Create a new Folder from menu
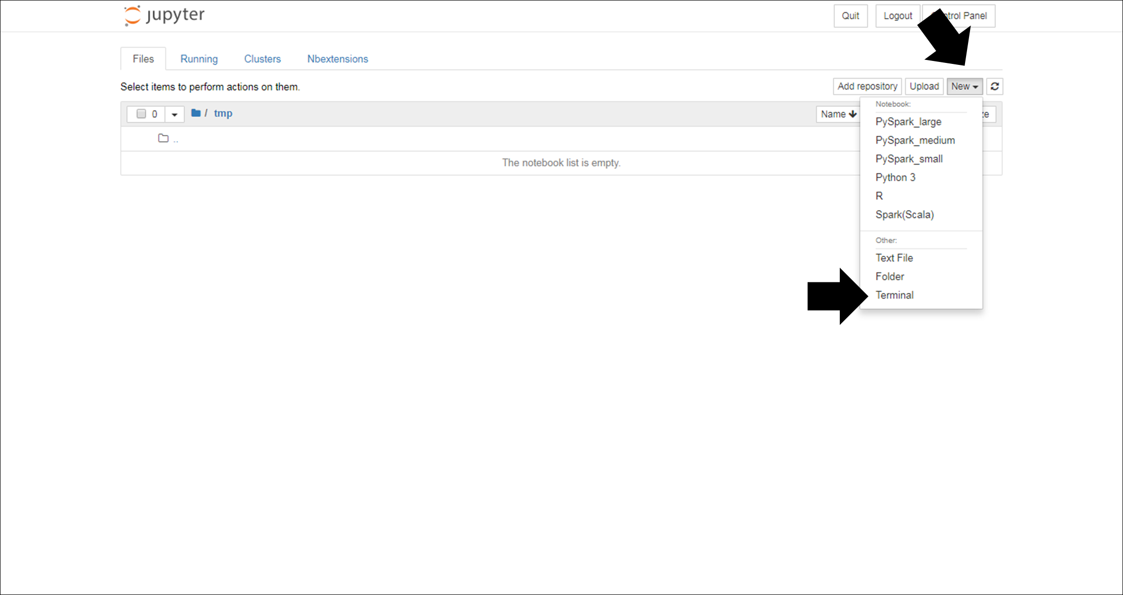Image resolution: width=1123 pixels, height=595 pixels. coord(889,276)
